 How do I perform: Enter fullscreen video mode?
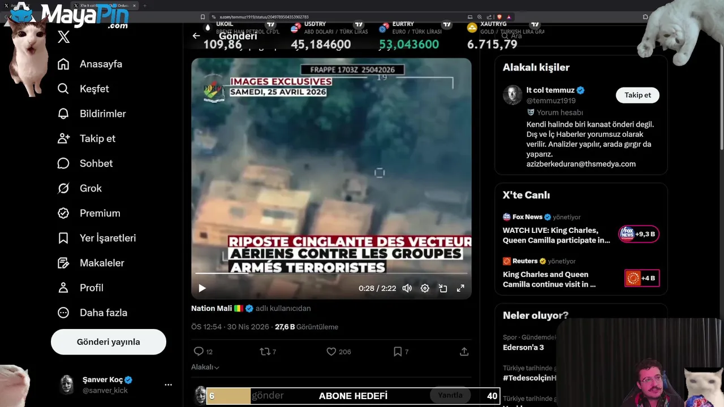(460, 288)
